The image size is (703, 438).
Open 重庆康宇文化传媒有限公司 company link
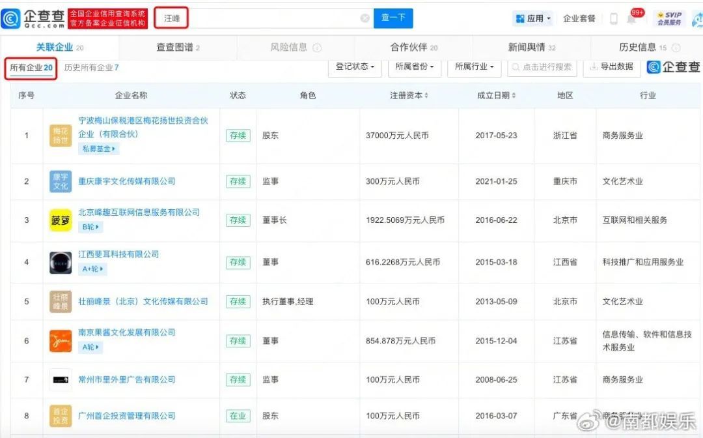tap(126, 181)
